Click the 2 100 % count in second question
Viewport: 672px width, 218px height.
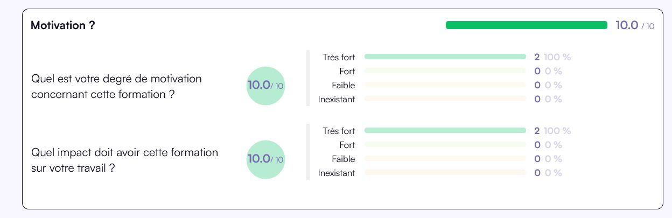pos(552,131)
